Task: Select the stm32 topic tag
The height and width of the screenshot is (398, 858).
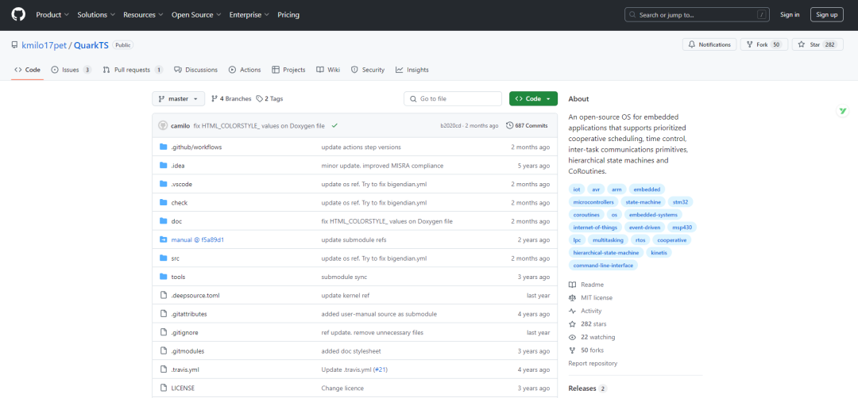Action: click(x=680, y=202)
